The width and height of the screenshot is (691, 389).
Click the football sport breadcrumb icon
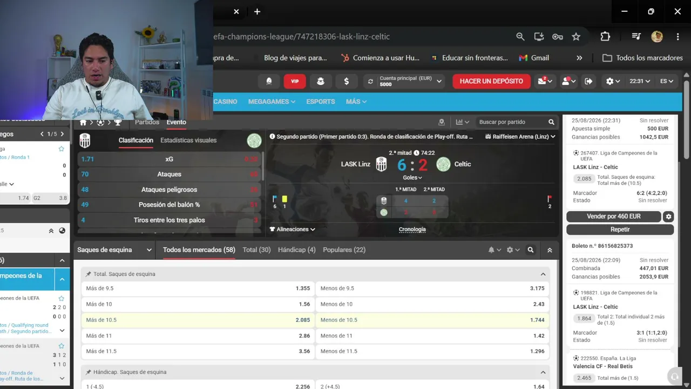click(x=100, y=122)
